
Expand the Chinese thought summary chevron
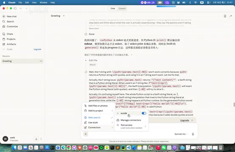pyautogui.click(x=131, y=55)
